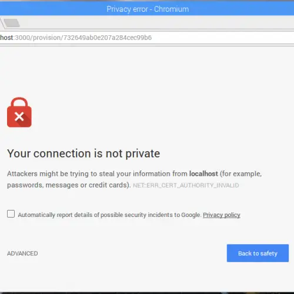Click the empty tab strip area
This screenshot has height=294, width=294.
157,22
